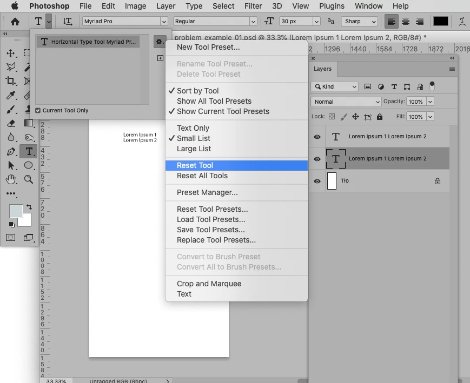
Task: Open tool preset picker arrow beside T
Action: pyautogui.click(x=49, y=21)
